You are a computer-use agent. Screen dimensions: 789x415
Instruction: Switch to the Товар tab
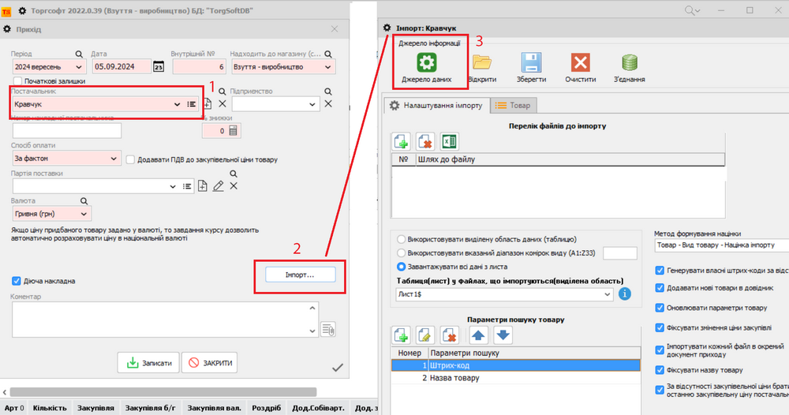513,105
